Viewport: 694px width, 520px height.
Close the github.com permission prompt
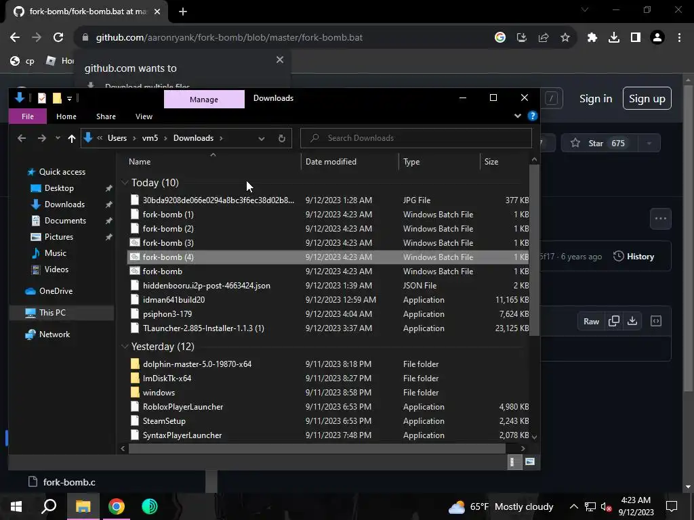click(x=280, y=60)
